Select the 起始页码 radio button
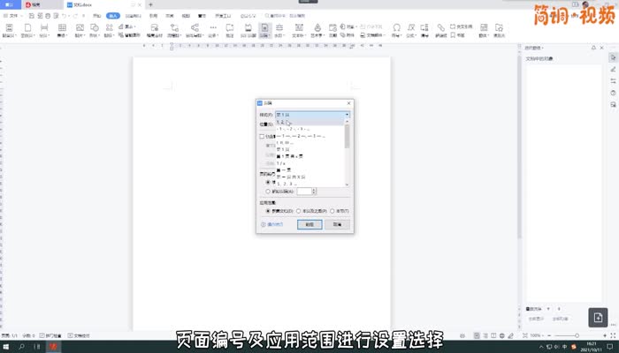The height and width of the screenshot is (353, 619). coord(268,191)
